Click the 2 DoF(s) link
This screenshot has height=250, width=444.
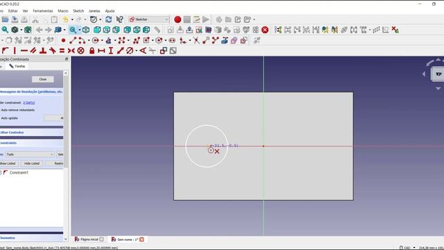pyautogui.click(x=29, y=103)
